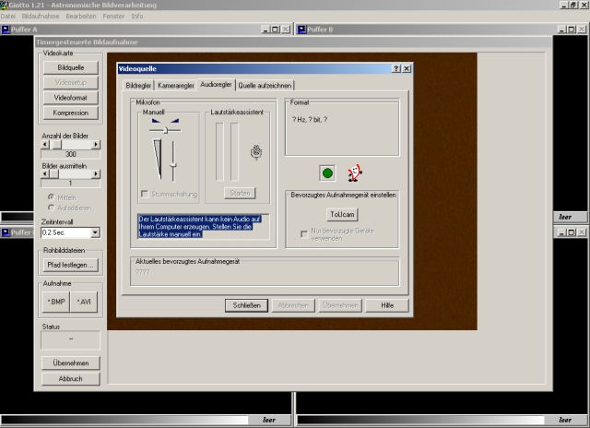Screen dimensions: 590x428
Task: Adjust the microphone balance slider
Action: [x=164, y=131]
